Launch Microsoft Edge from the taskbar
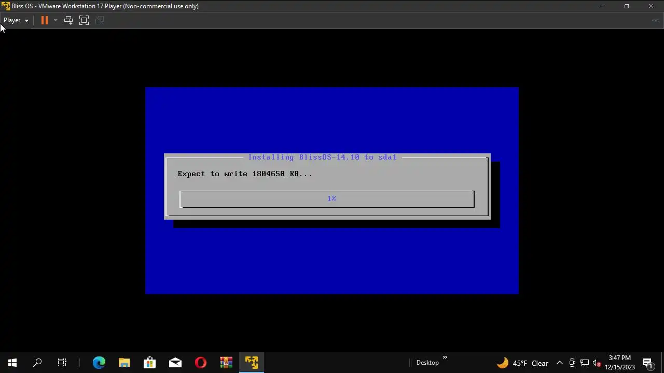664x373 pixels. pyautogui.click(x=99, y=363)
